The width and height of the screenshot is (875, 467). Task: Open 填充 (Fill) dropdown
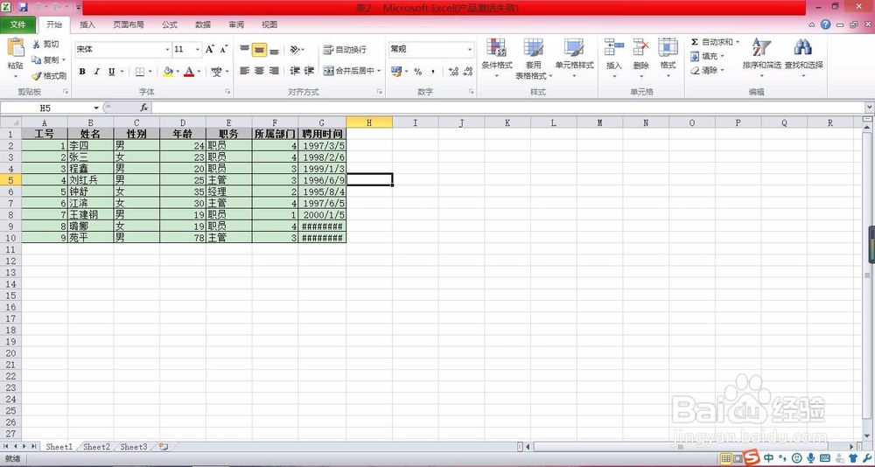(x=707, y=56)
